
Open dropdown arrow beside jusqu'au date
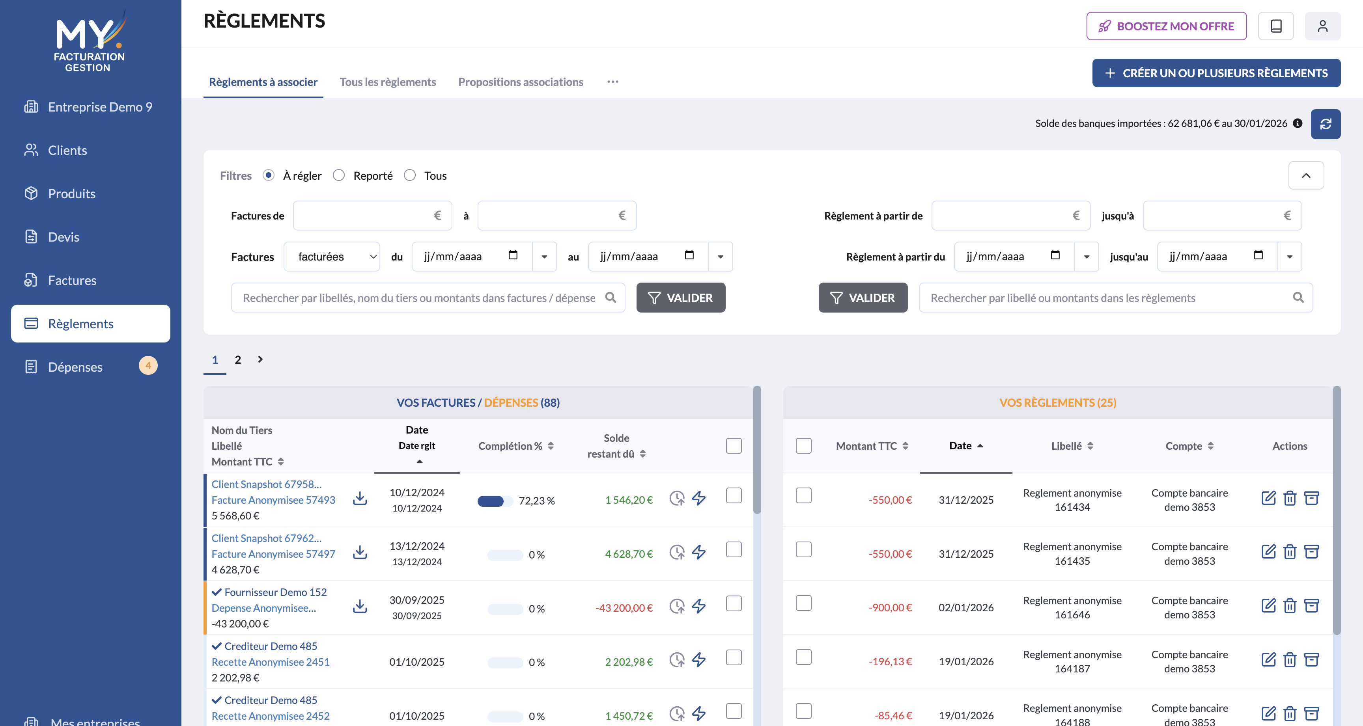pos(1290,257)
